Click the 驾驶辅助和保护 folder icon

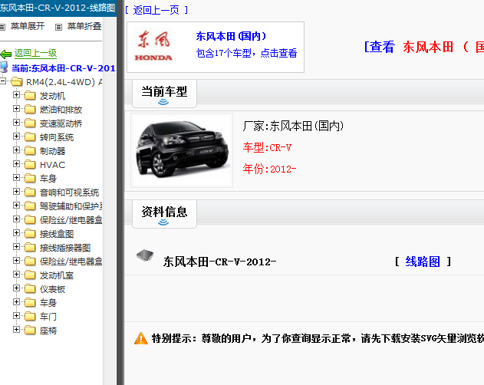coord(30,206)
